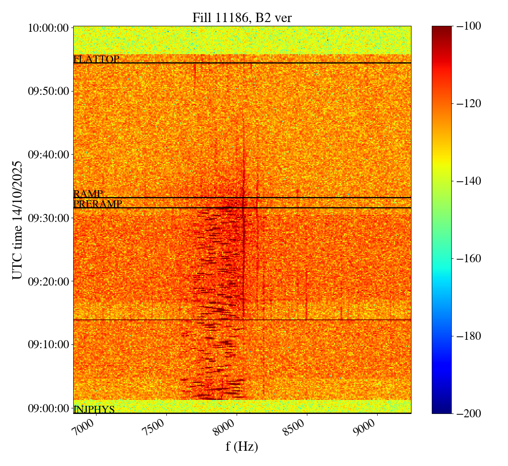This screenshot has width=508, height=466.
Task: Click the 09:20:00 time tick label
Action: [x=48, y=281]
